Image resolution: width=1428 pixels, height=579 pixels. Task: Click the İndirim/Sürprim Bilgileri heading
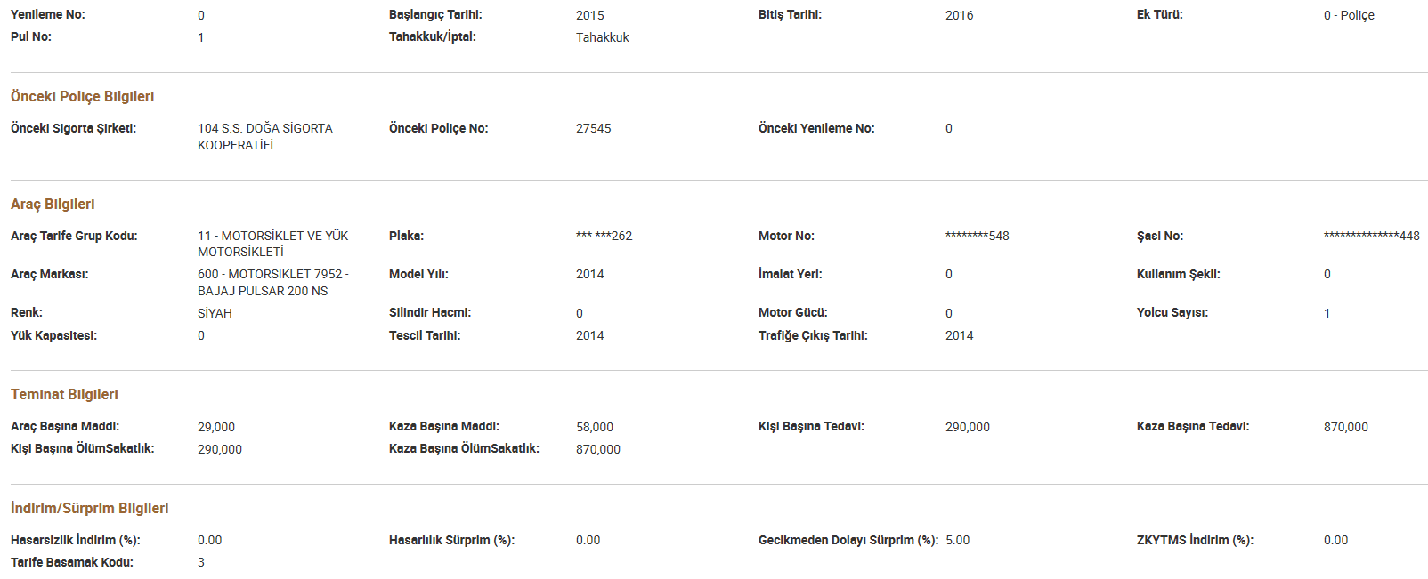tap(89, 508)
